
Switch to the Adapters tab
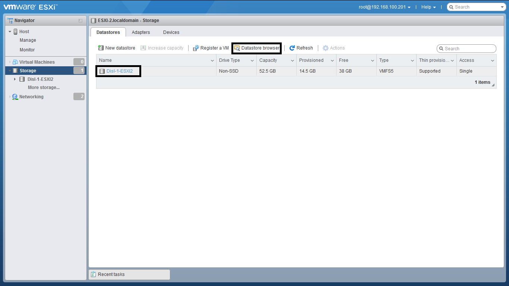pyautogui.click(x=141, y=32)
